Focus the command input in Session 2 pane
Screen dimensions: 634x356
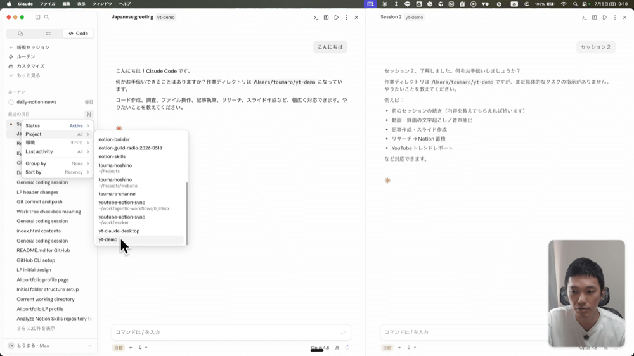[465, 332]
